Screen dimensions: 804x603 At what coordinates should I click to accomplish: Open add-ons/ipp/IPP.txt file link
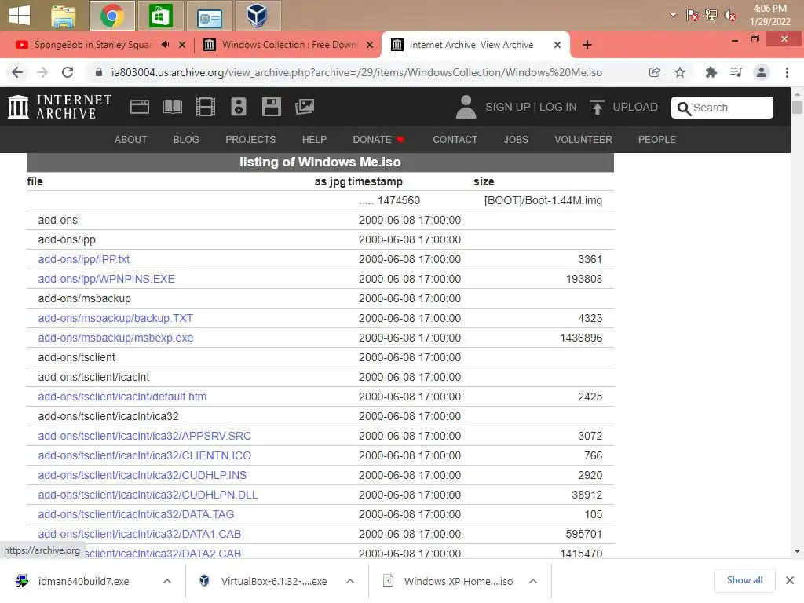(83, 259)
